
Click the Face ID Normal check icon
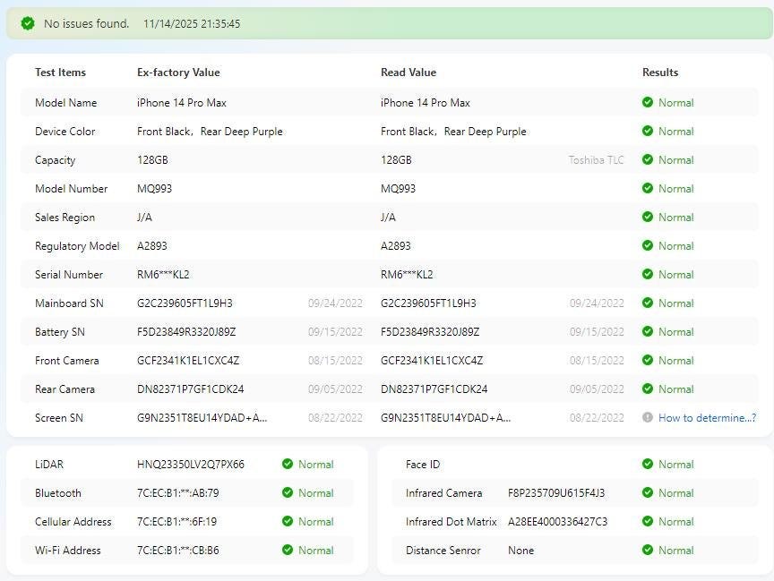(x=648, y=465)
